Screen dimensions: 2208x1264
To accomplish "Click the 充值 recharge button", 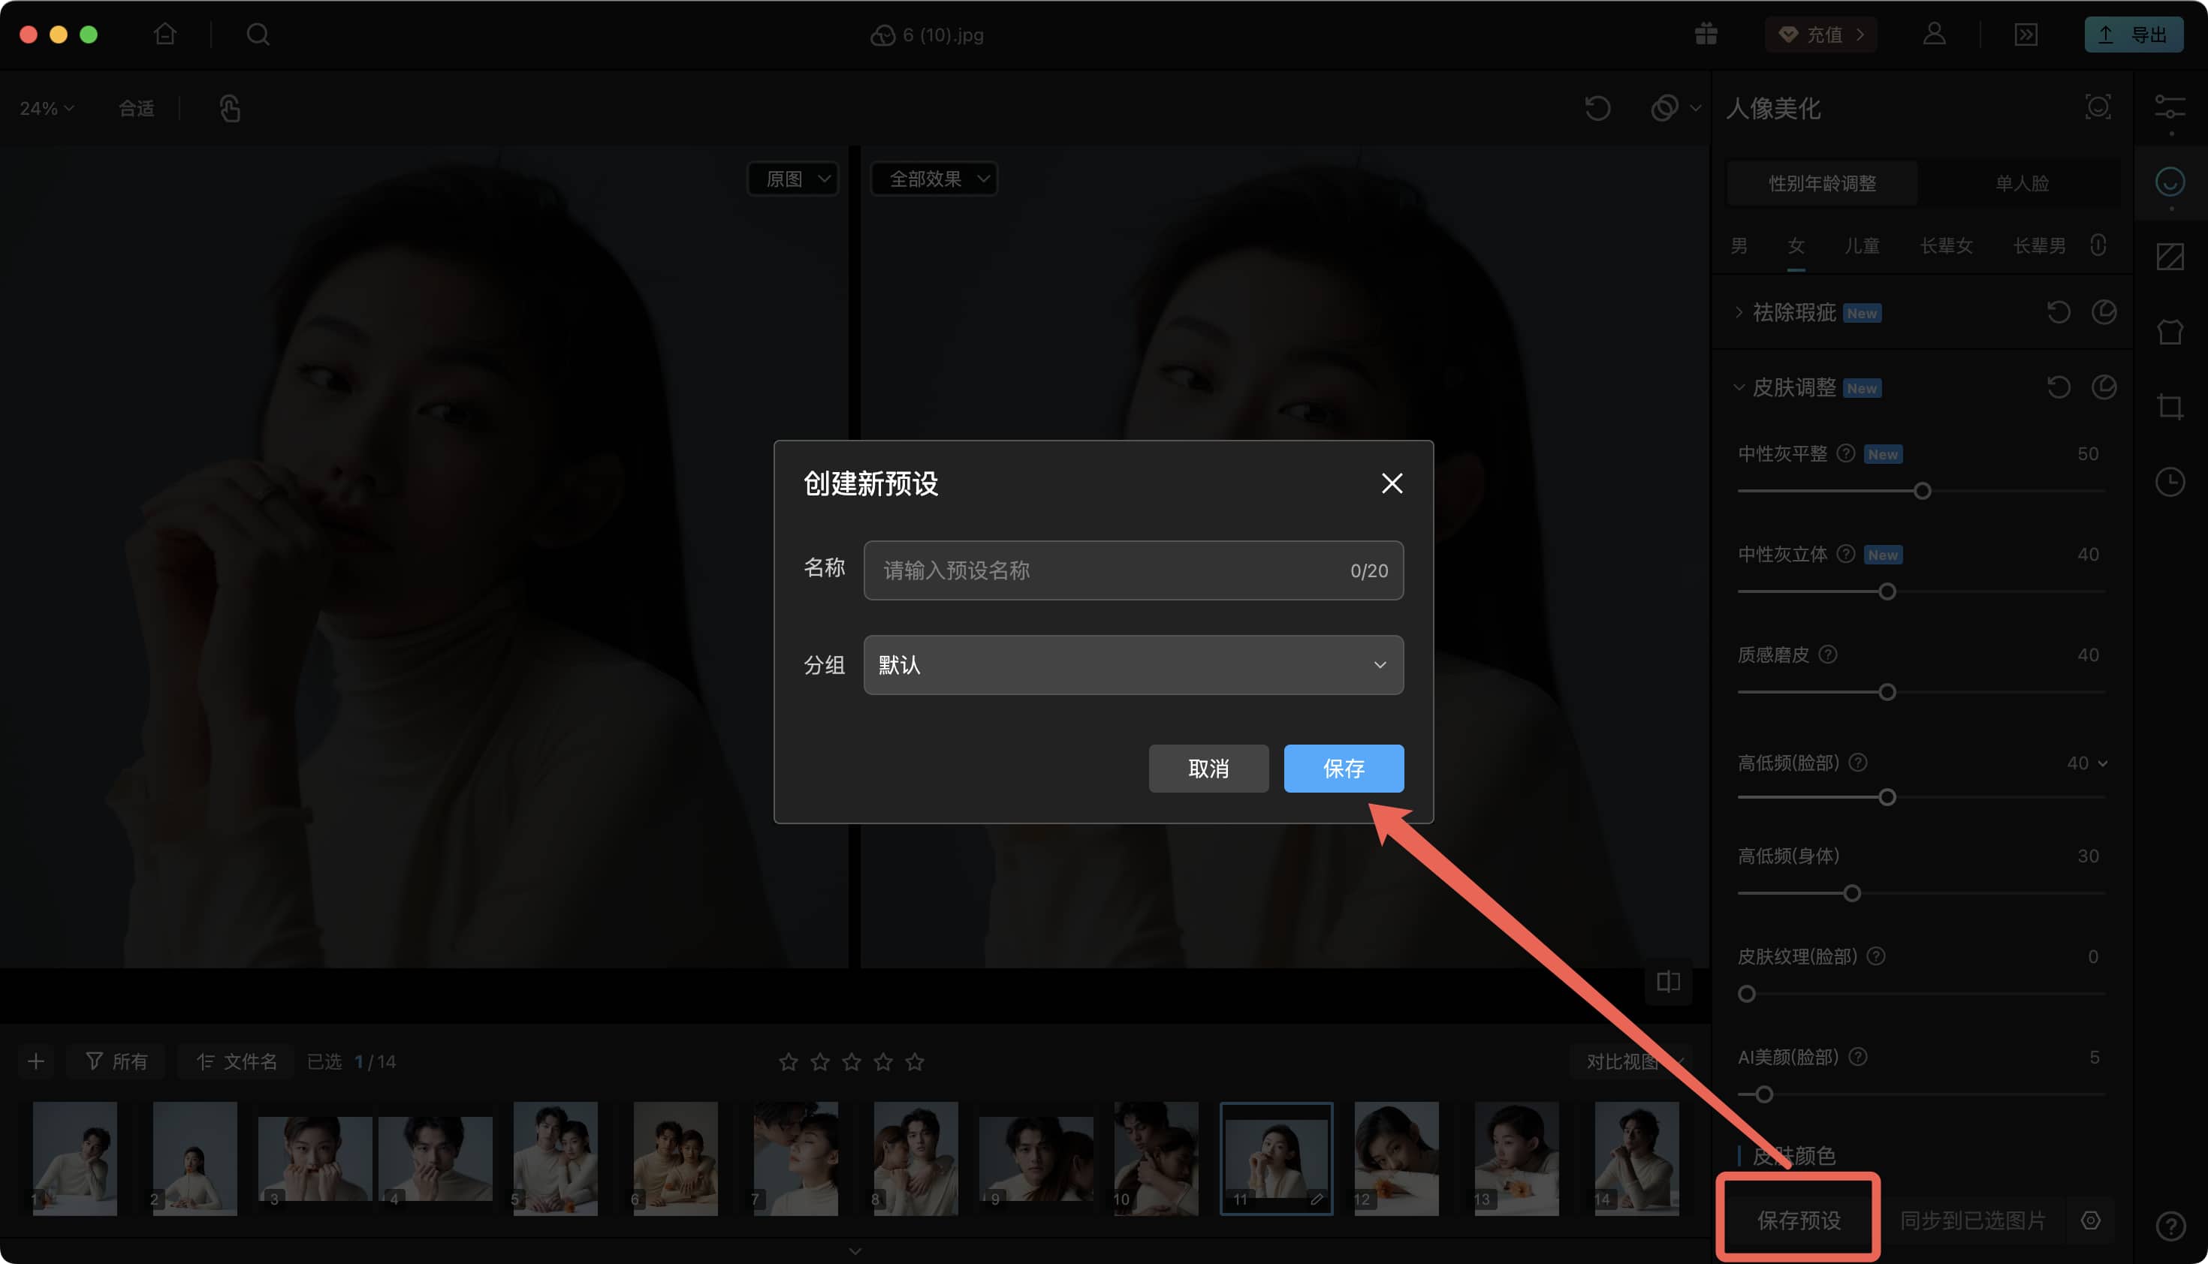I will pyautogui.click(x=1820, y=35).
